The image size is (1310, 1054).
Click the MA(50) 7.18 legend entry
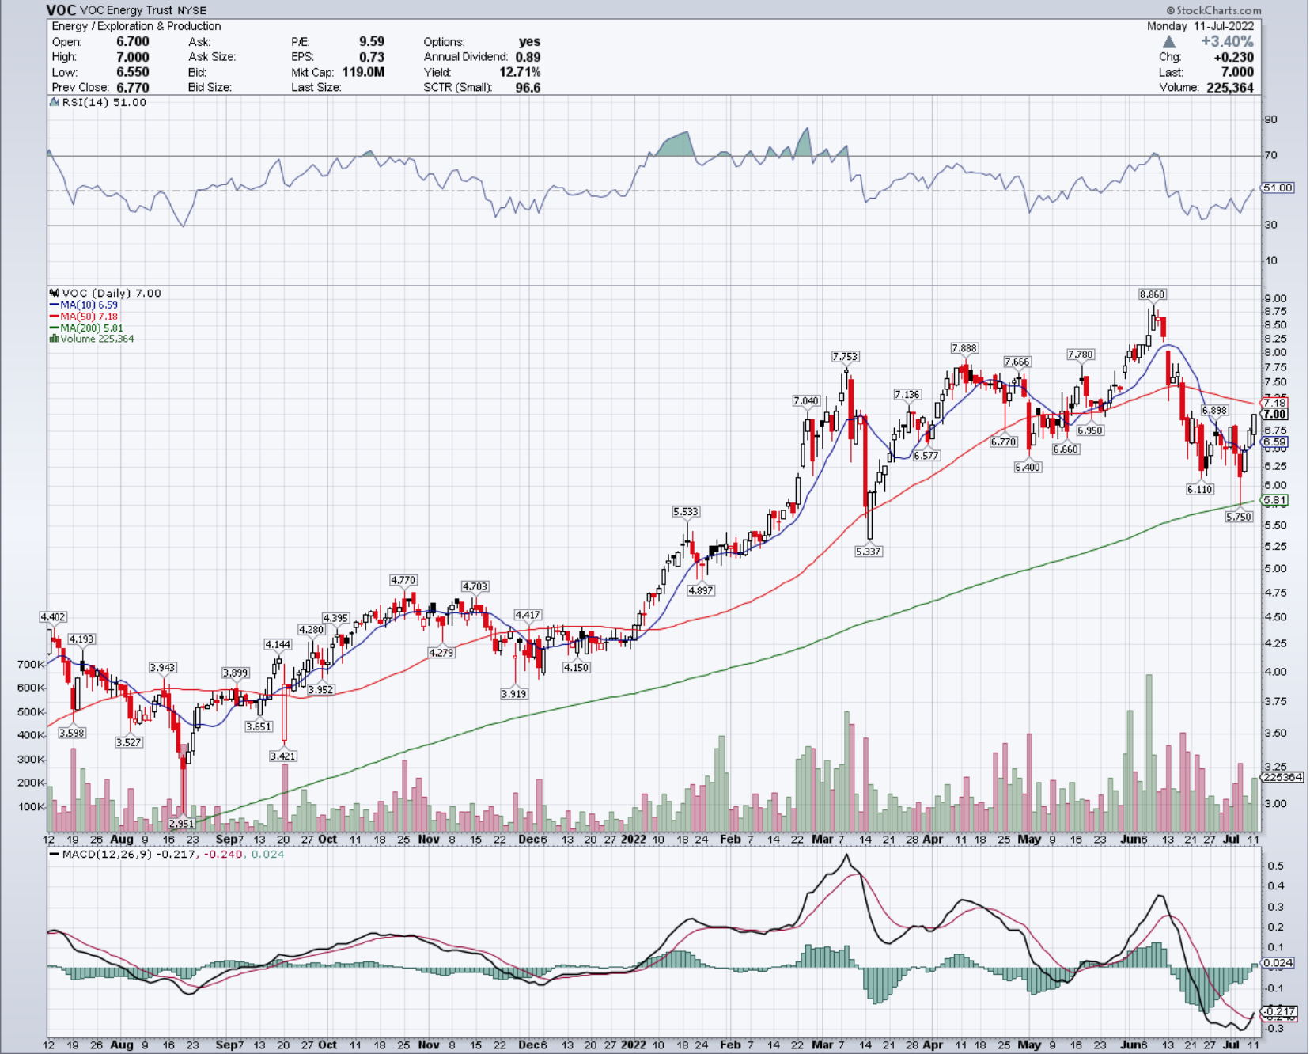tap(84, 317)
